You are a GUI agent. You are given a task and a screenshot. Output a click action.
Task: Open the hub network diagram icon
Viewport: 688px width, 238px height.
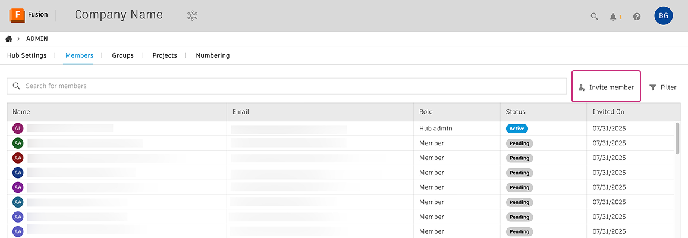[x=192, y=16]
